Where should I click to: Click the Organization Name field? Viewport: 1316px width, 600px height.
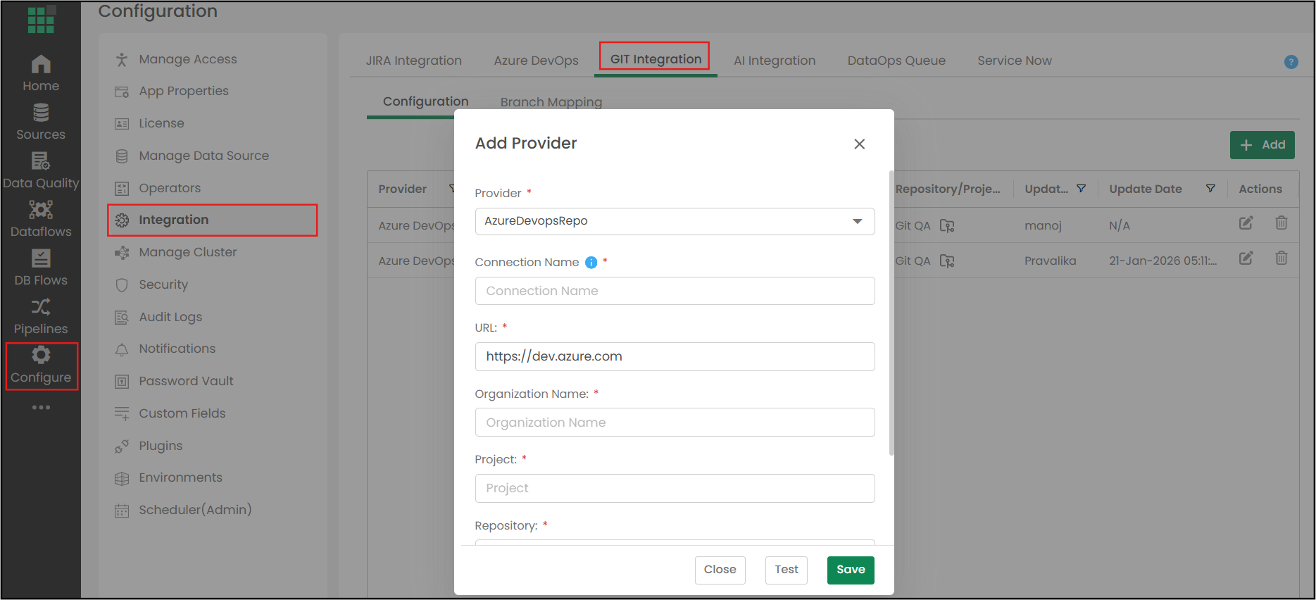tap(675, 423)
